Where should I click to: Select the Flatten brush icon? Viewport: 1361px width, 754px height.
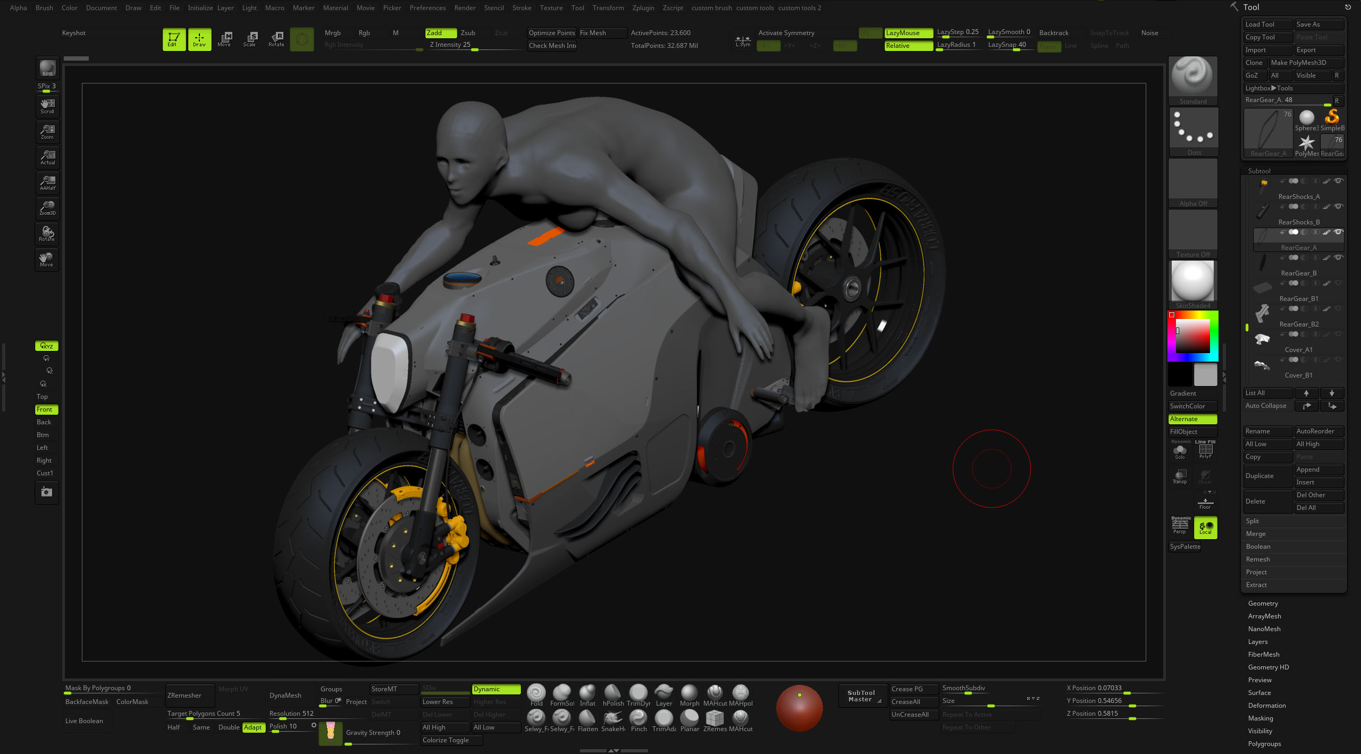(x=587, y=721)
